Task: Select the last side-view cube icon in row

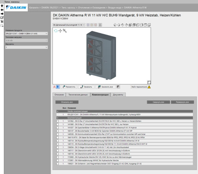Action: click(x=149, y=25)
